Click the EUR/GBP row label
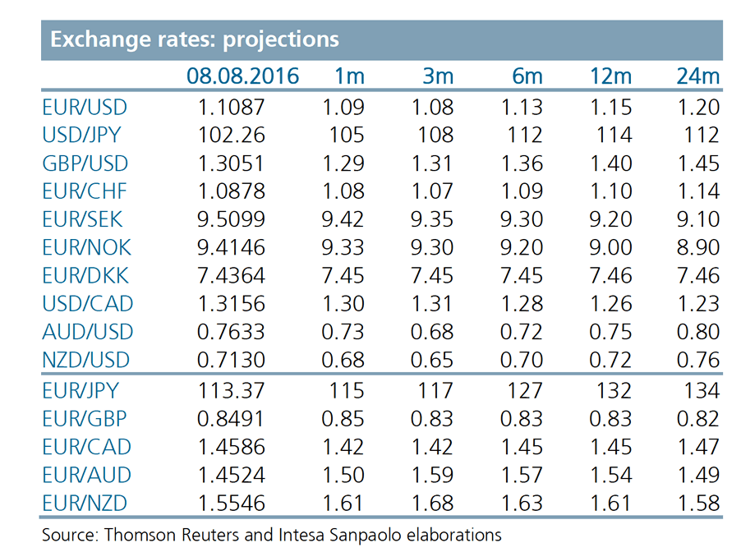The image size is (741, 552). 85,419
